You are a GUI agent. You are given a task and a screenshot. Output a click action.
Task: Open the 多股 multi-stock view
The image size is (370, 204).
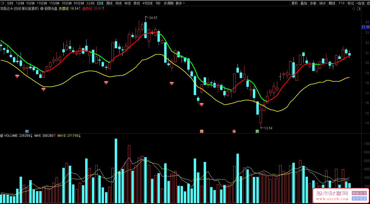(x=313, y=3)
